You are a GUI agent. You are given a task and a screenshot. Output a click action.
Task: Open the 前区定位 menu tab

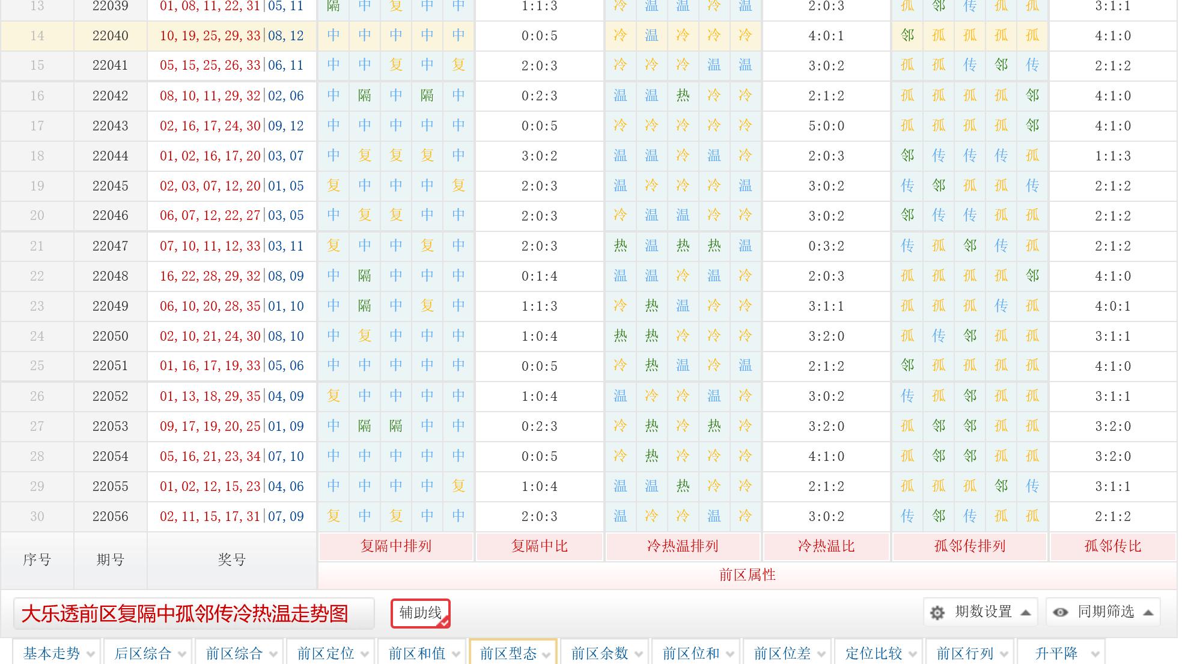click(x=331, y=653)
